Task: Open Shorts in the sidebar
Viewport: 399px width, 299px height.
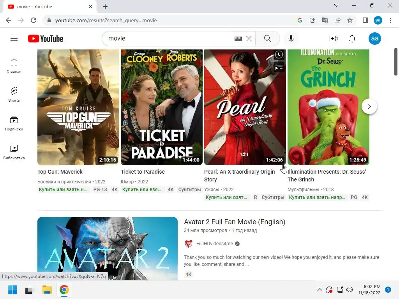Action: coord(14,94)
